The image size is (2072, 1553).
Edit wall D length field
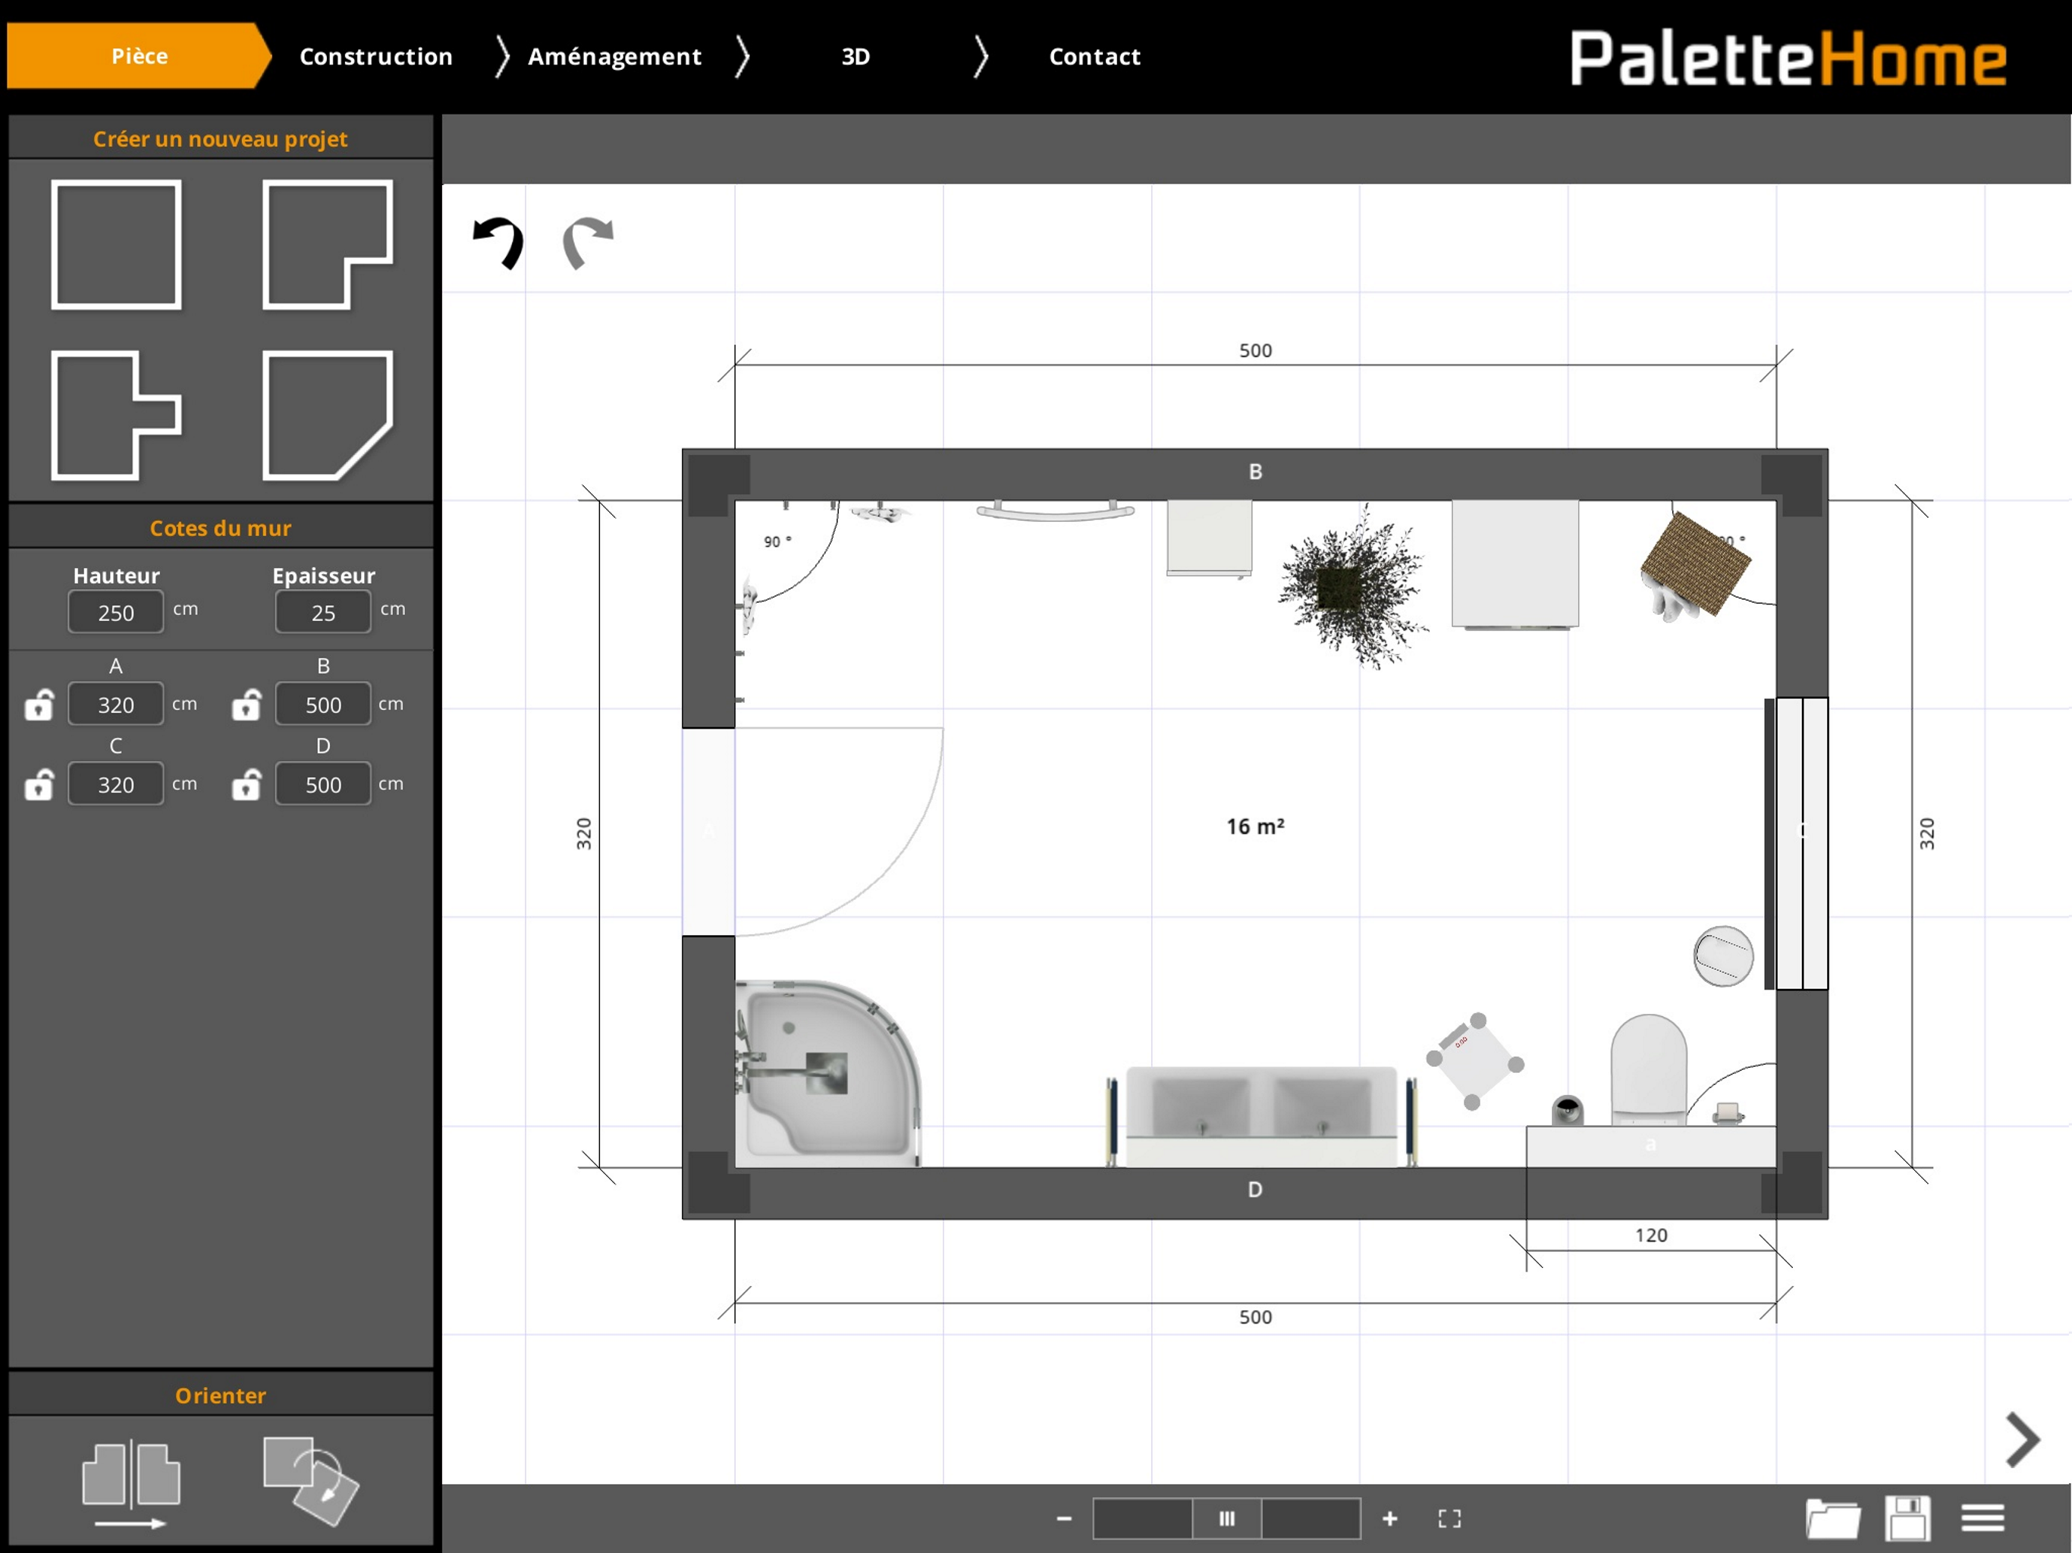click(x=323, y=784)
